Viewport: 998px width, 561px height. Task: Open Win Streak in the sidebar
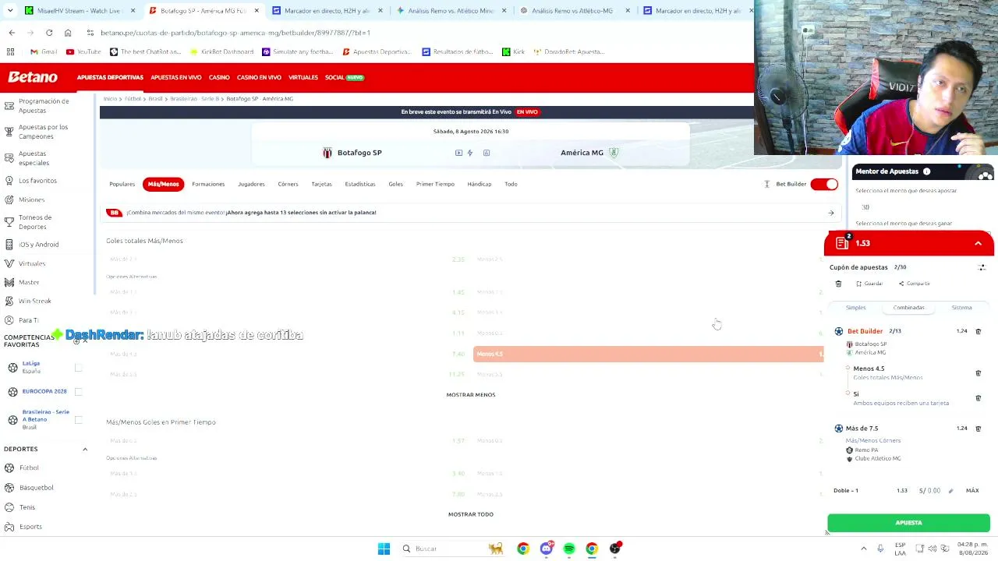[35, 301]
